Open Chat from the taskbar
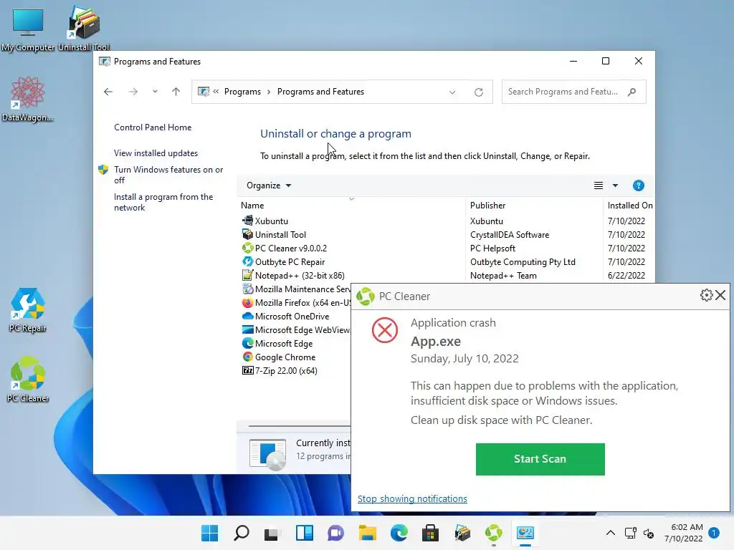The image size is (734, 550). 335,533
